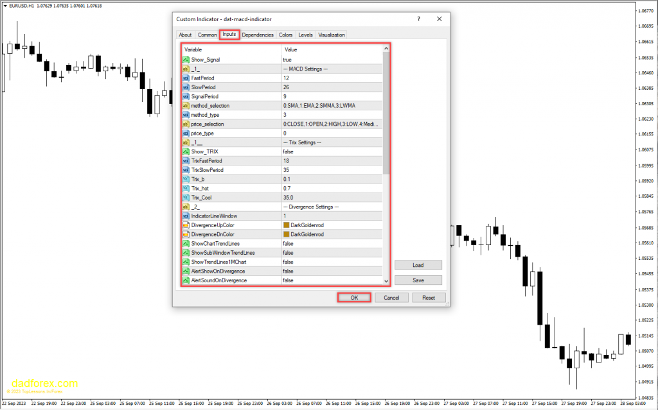Click the TrixFastPeriod integer icon
The width and height of the screenshot is (658, 410).
click(186, 161)
